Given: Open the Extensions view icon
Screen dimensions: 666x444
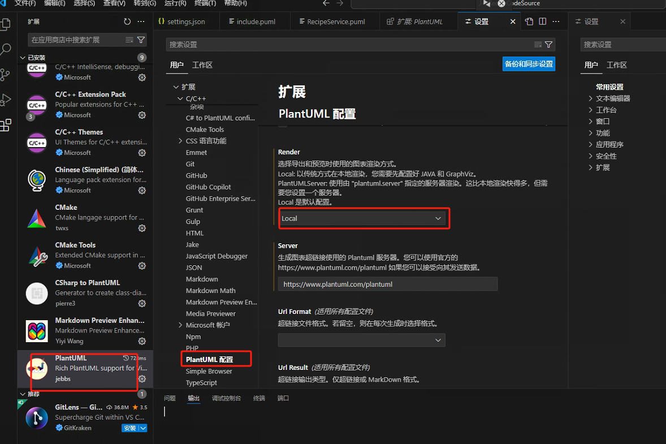Looking at the screenshot, I should point(6,125).
